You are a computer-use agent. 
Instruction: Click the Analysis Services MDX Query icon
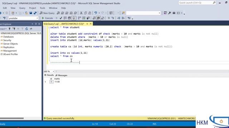point(63,13)
